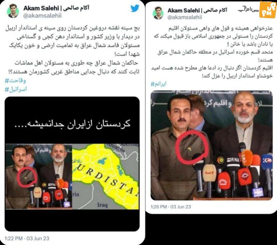Click @akamsalehii handle in left tweet

[43, 16]
